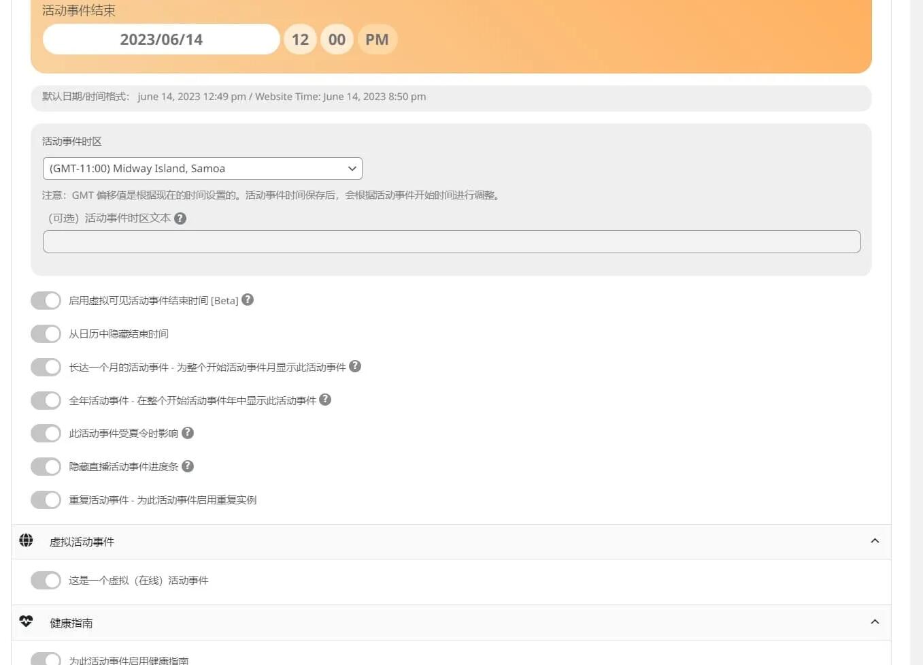Screen dimensions: 923x665
Task: Enable 重复活动事件 toggle switch
Action: tap(46, 500)
